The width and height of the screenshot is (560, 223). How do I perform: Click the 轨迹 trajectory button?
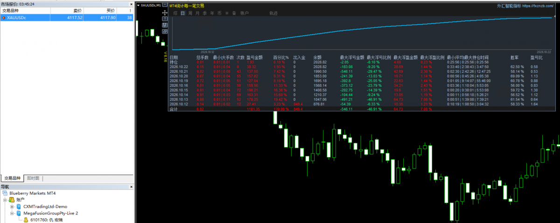[x=273, y=13]
